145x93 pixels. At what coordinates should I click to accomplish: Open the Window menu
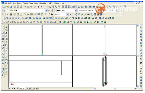pos(57,3)
